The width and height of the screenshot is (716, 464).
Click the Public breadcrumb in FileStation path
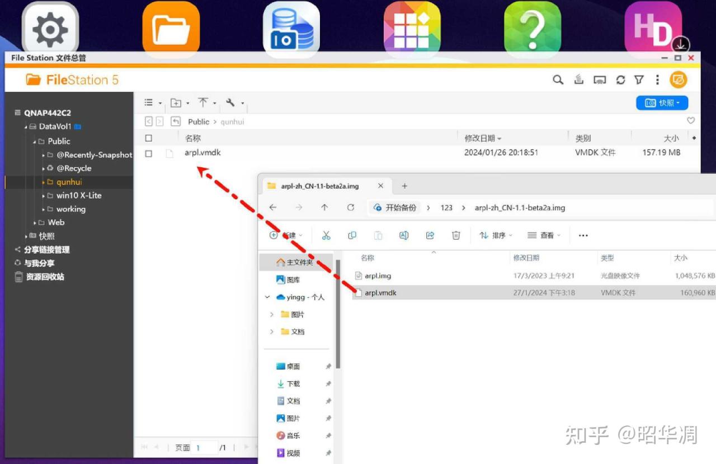199,121
